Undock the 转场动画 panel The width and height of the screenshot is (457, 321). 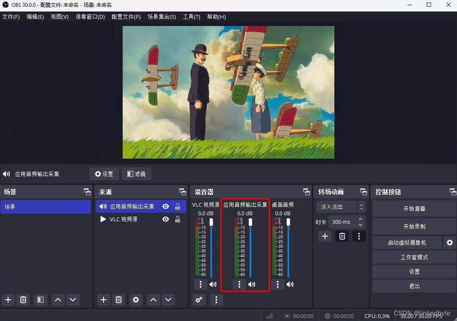point(364,192)
